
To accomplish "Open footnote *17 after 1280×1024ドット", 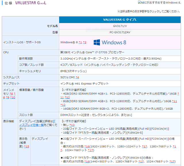I will point(144,147).
